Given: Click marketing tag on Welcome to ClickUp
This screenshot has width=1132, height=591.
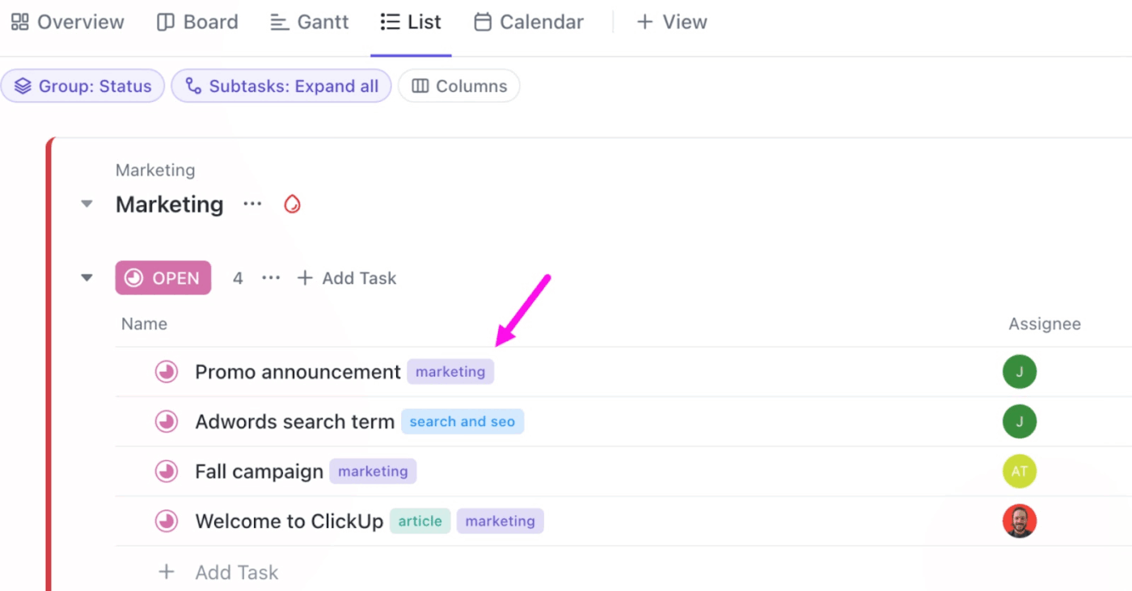Looking at the screenshot, I should (x=501, y=521).
